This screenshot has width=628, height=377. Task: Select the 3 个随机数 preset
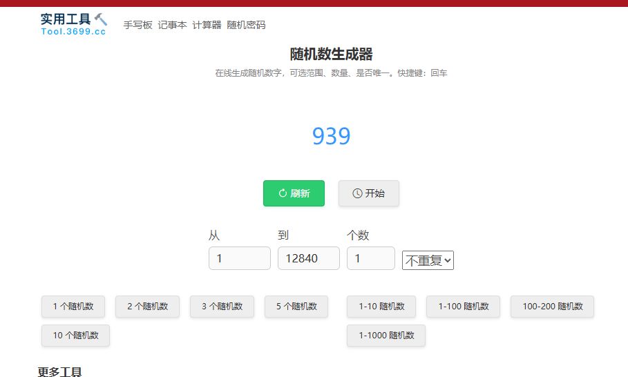[x=222, y=307]
